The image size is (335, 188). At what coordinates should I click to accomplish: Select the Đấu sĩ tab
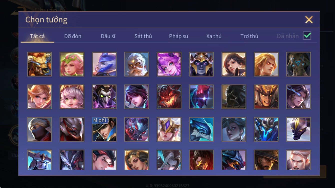[108, 36]
